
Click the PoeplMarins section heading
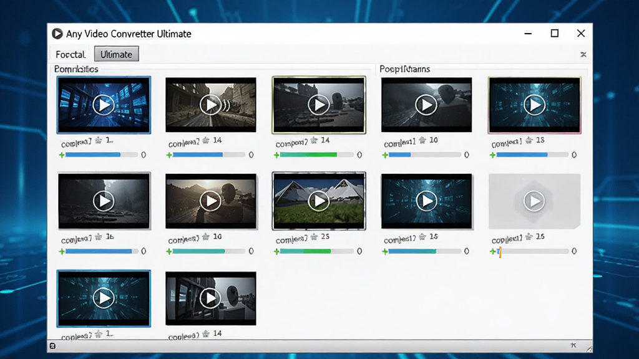pos(404,69)
